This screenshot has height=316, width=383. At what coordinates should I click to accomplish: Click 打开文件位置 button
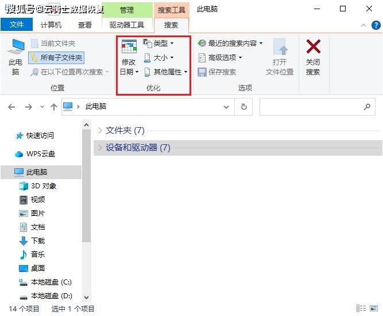(280, 57)
